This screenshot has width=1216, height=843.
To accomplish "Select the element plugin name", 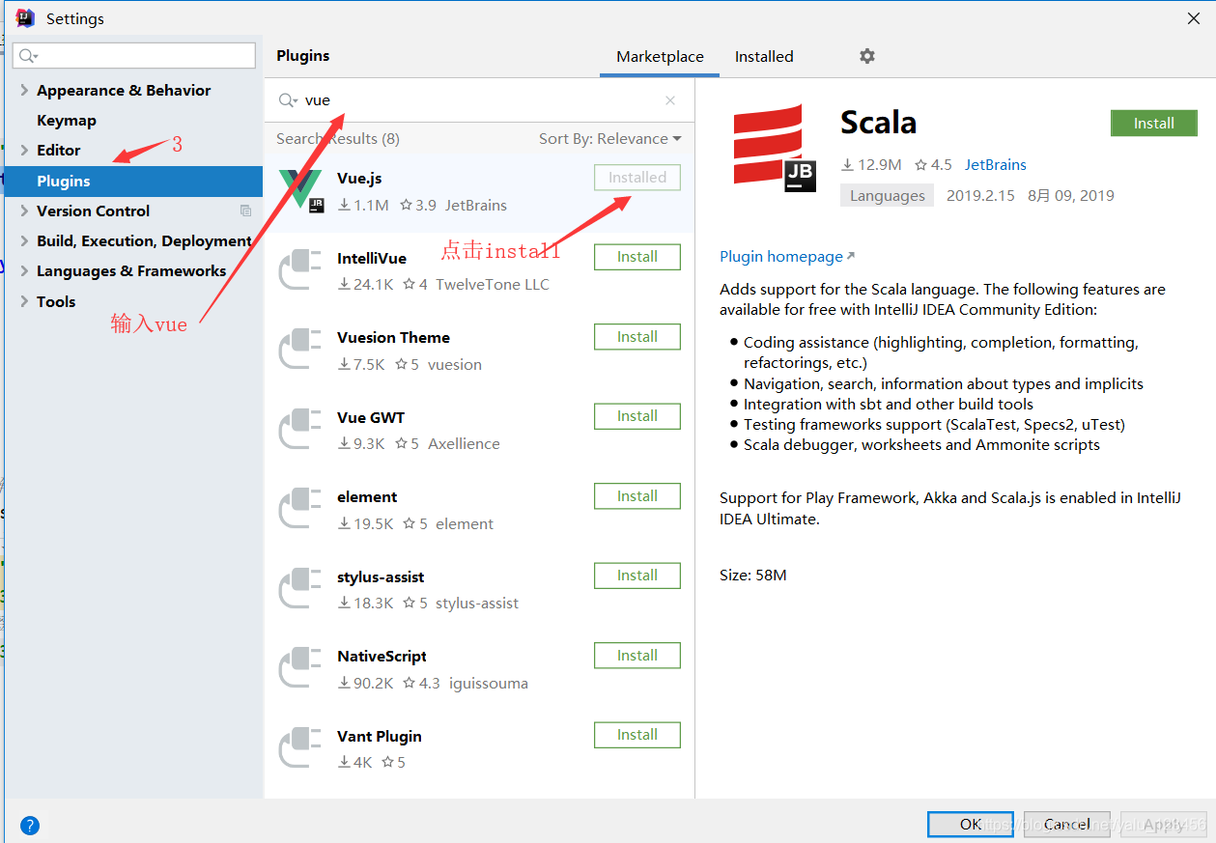I will [367, 496].
